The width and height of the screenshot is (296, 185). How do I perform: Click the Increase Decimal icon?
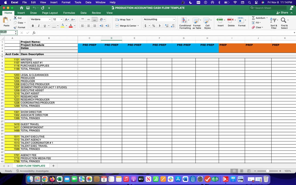click(167, 25)
